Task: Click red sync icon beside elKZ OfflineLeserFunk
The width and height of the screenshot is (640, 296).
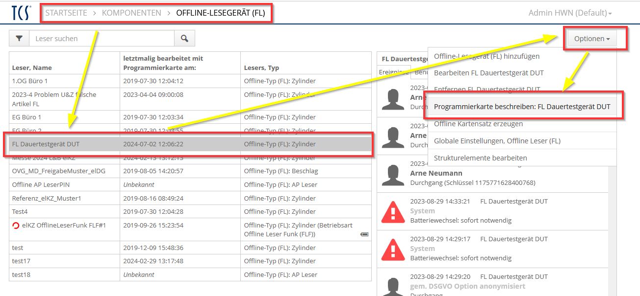Action: (16, 226)
